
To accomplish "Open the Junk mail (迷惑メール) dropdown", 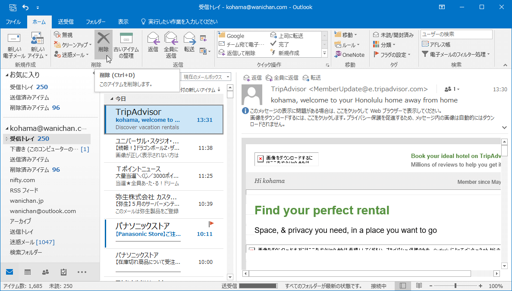I will click(x=71, y=55).
